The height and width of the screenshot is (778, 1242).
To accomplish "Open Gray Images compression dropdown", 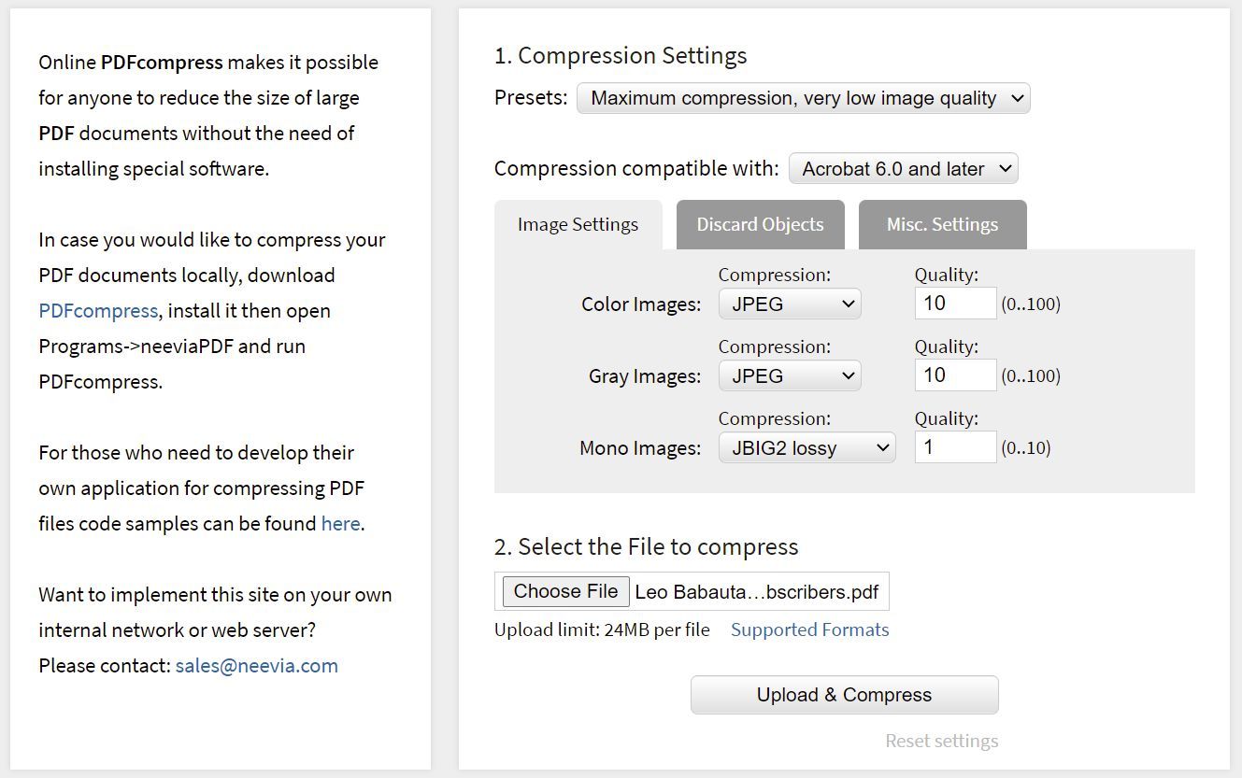I will tap(790, 375).
